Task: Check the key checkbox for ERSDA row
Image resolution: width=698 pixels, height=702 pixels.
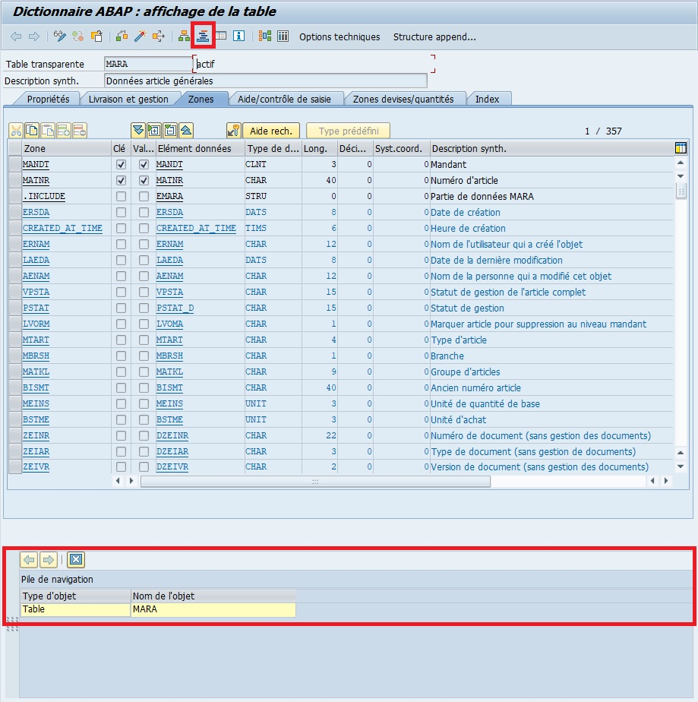Action: click(121, 213)
